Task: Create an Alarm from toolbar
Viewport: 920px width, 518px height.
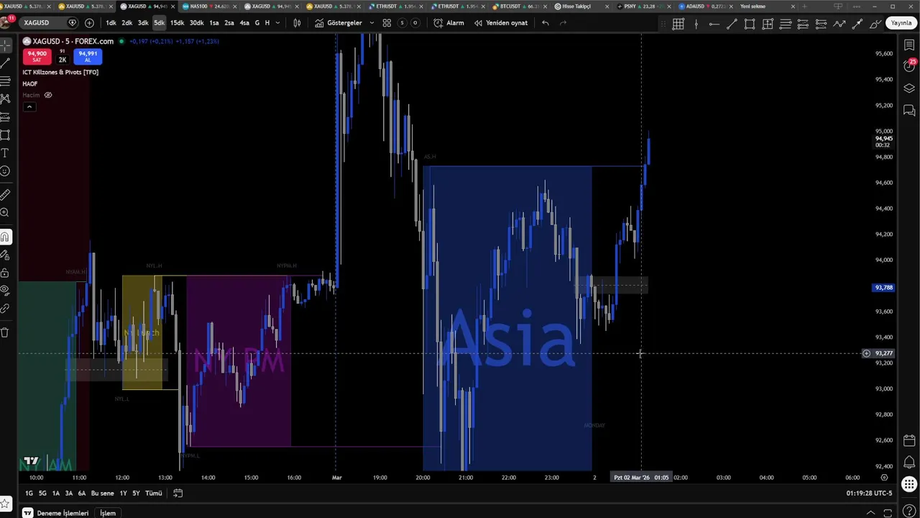Action: [x=449, y=23]
